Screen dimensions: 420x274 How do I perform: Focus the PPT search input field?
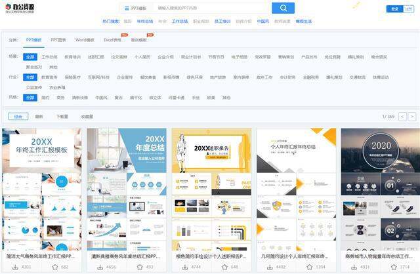coord(211,8)
